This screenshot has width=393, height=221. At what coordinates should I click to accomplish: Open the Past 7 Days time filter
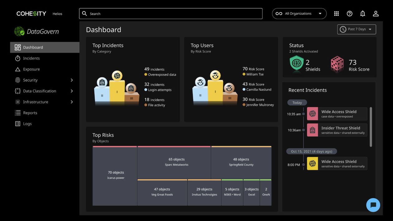pyautogui.click(x=356, y=29)
